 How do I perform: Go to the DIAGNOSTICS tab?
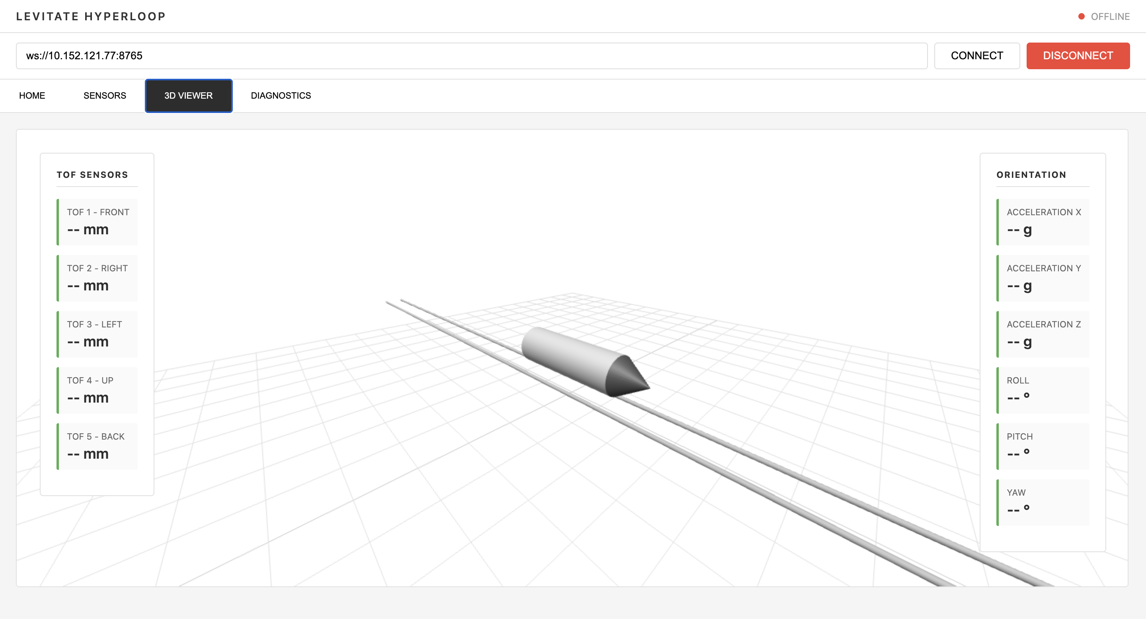point(281,95)
